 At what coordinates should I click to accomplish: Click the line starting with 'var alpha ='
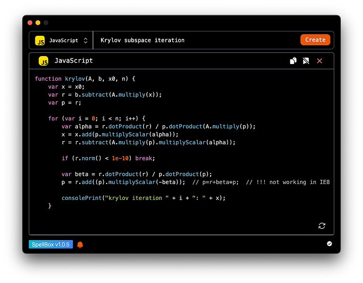click(x=159, y=126)
